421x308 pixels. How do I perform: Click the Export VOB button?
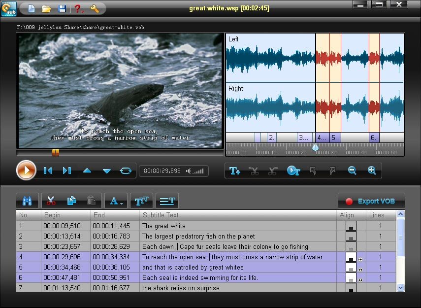(x=371, y=201)
